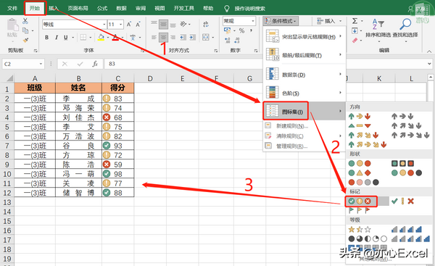Switch to the 公式 tab
This screenshot has width=435, height=266.
click(x=102, y=8)
